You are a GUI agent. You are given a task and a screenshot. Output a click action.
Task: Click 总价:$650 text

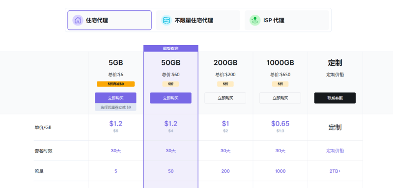point(280,75)
